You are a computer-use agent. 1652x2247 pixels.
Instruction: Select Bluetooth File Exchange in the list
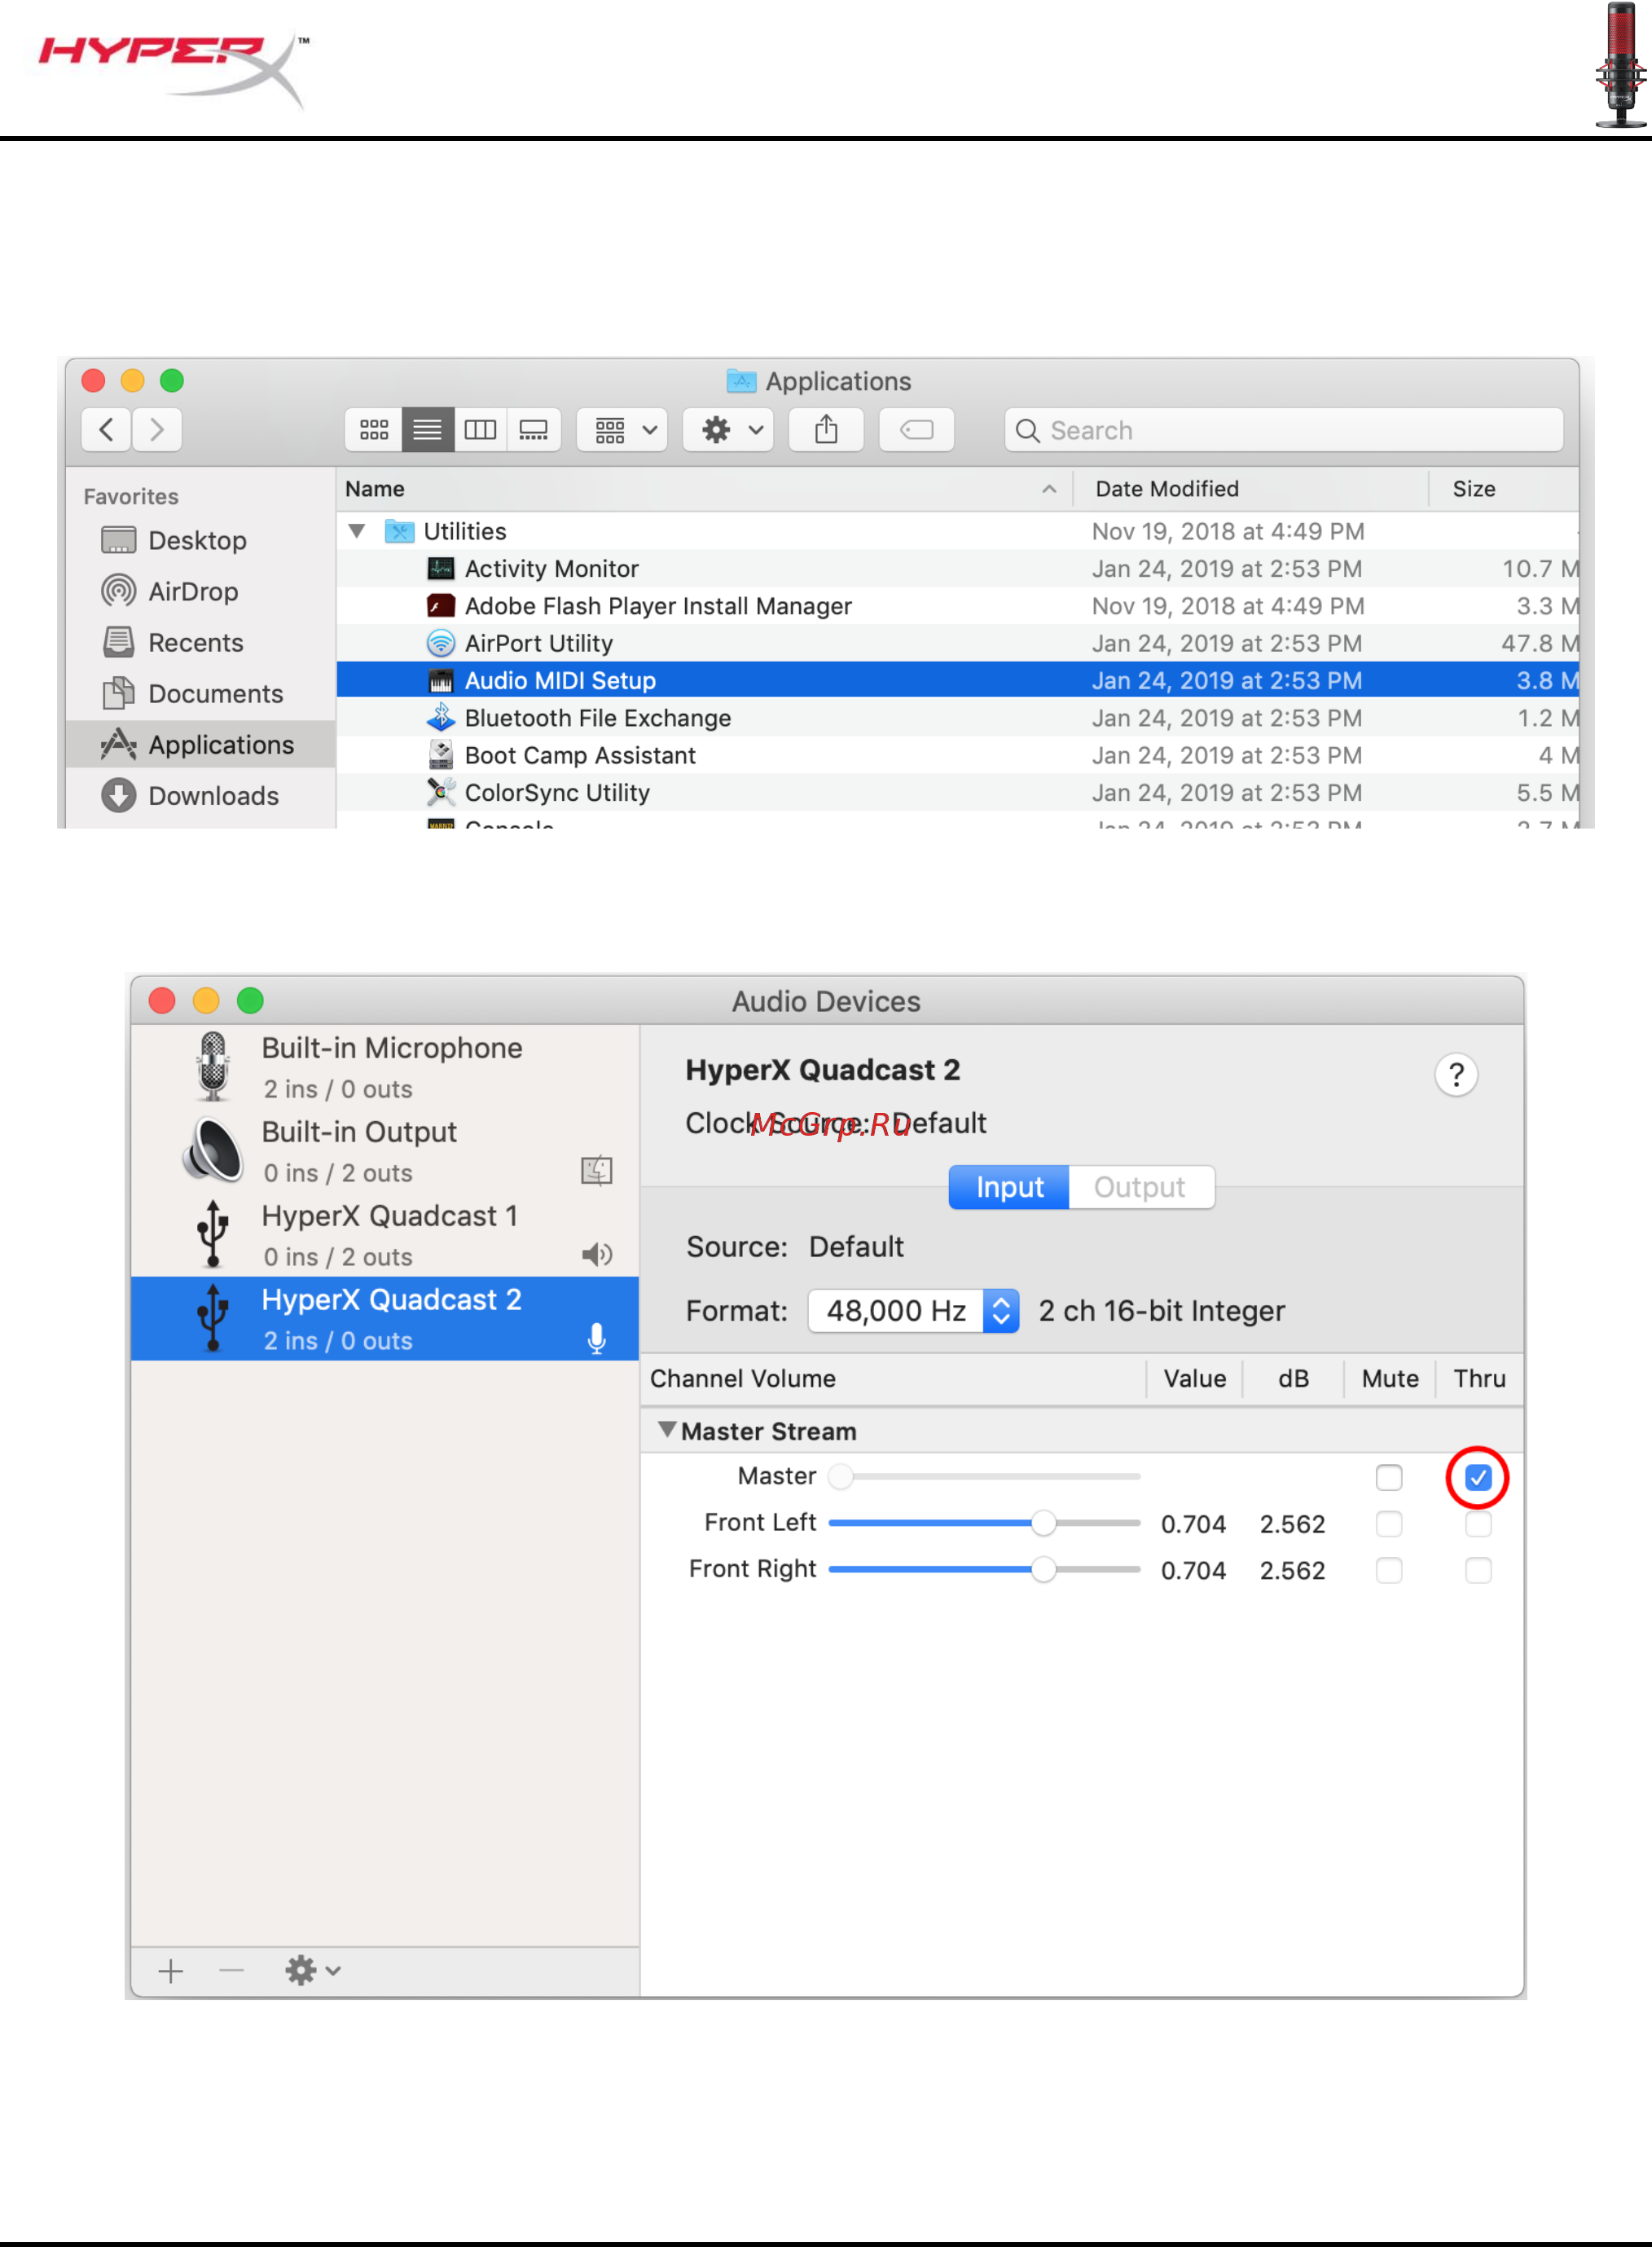(957, 718)
